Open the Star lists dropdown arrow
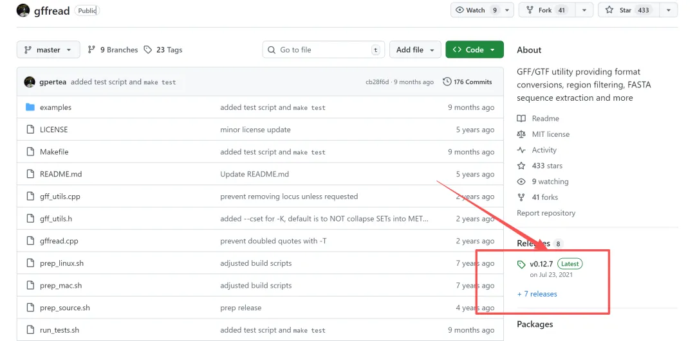695x341 pixels. [x=669, y=10]
